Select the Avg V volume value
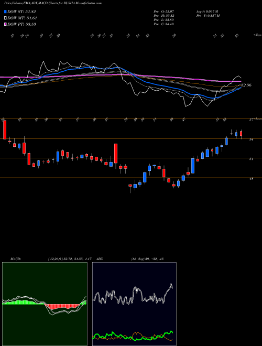The width and height of the screenshot is (262, 346). pos(207,12)
